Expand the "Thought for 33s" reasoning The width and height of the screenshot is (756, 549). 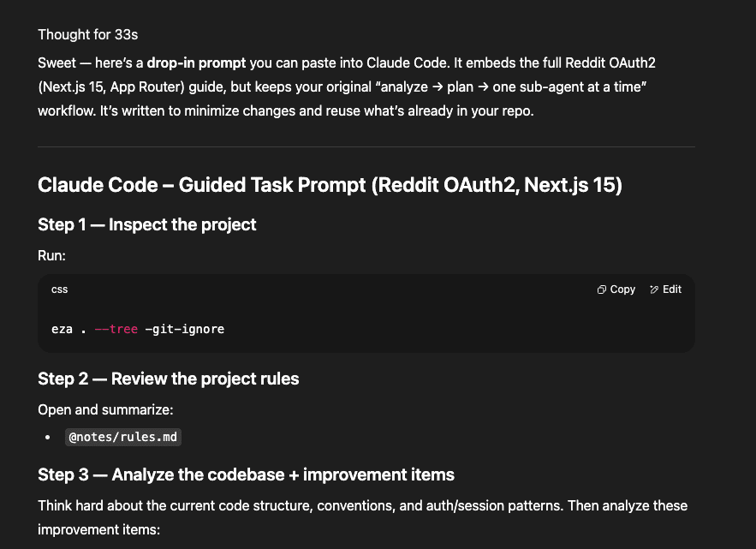click(x=87, y=35)
